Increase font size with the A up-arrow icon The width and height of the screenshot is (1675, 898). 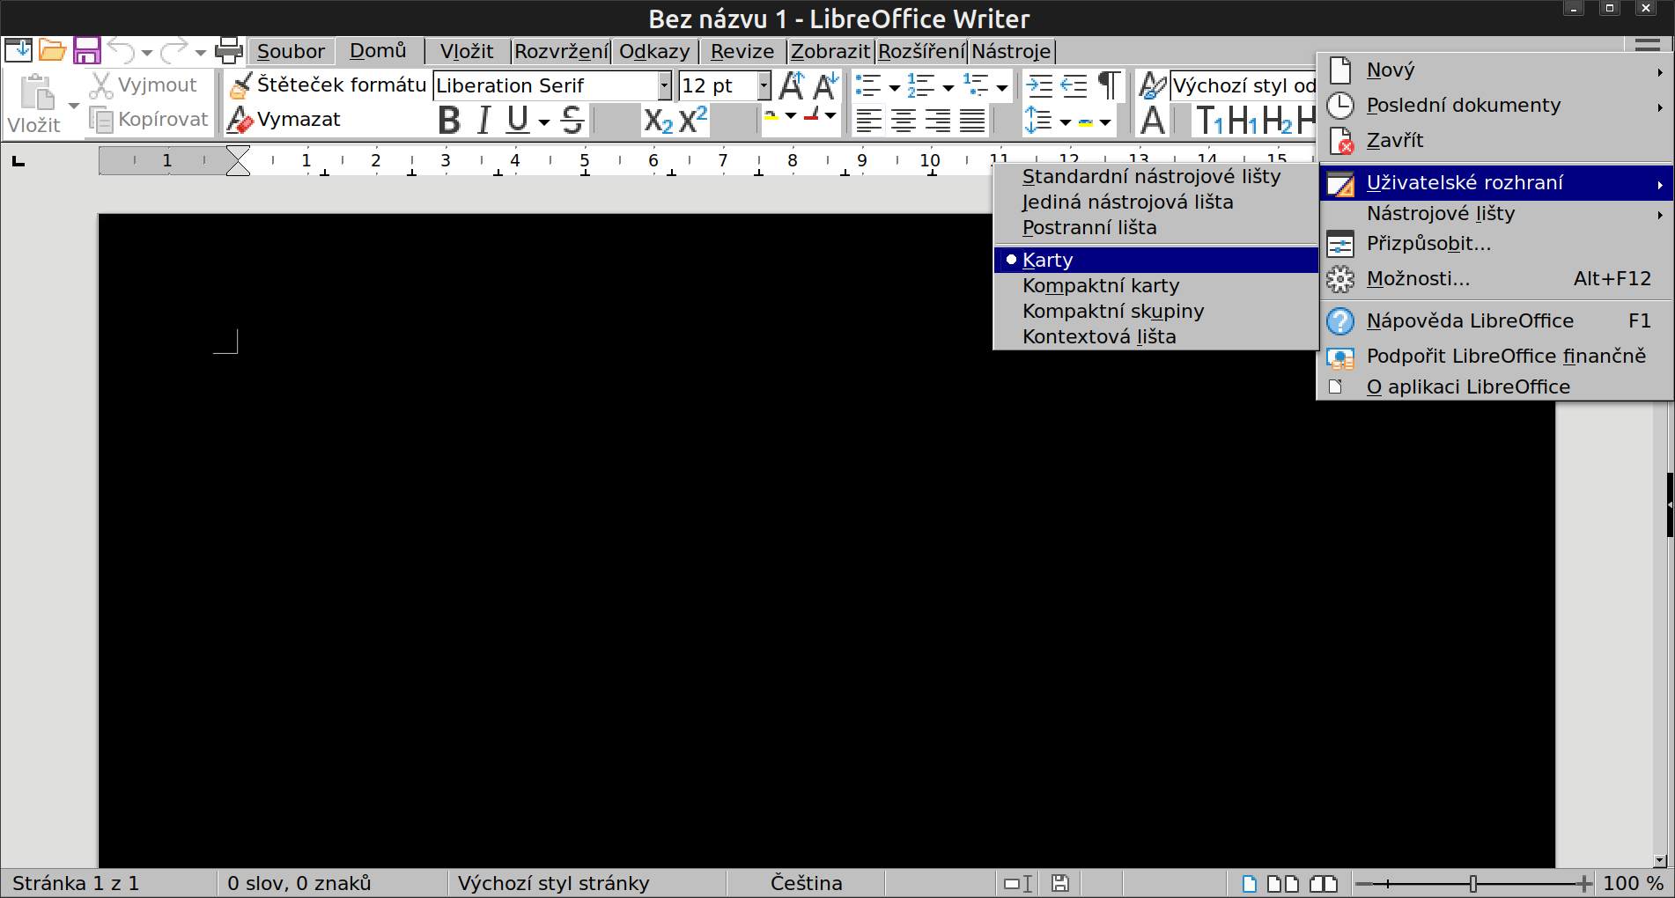(x=792, y=85)
